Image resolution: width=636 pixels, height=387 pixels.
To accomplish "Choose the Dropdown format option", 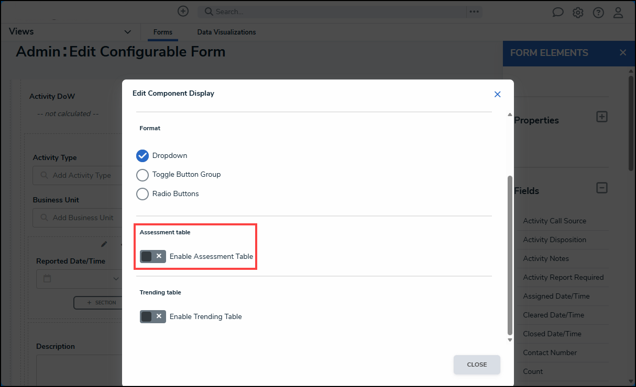I will pos(142,156).
